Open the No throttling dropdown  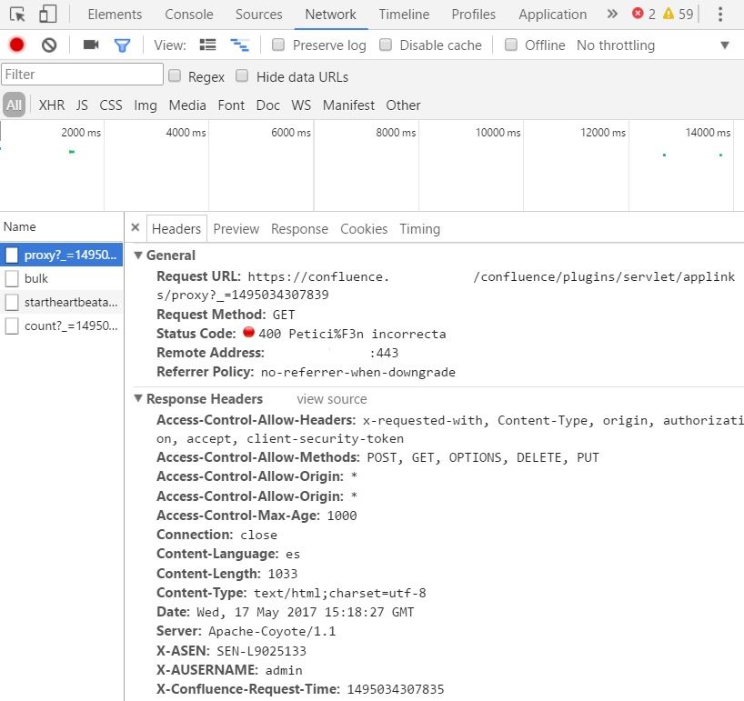(653, 45)
